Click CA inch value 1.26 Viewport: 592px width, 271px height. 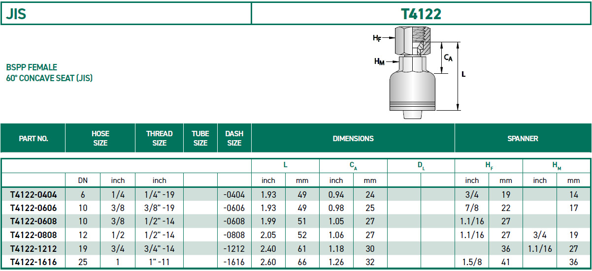[x=336, y=262]
